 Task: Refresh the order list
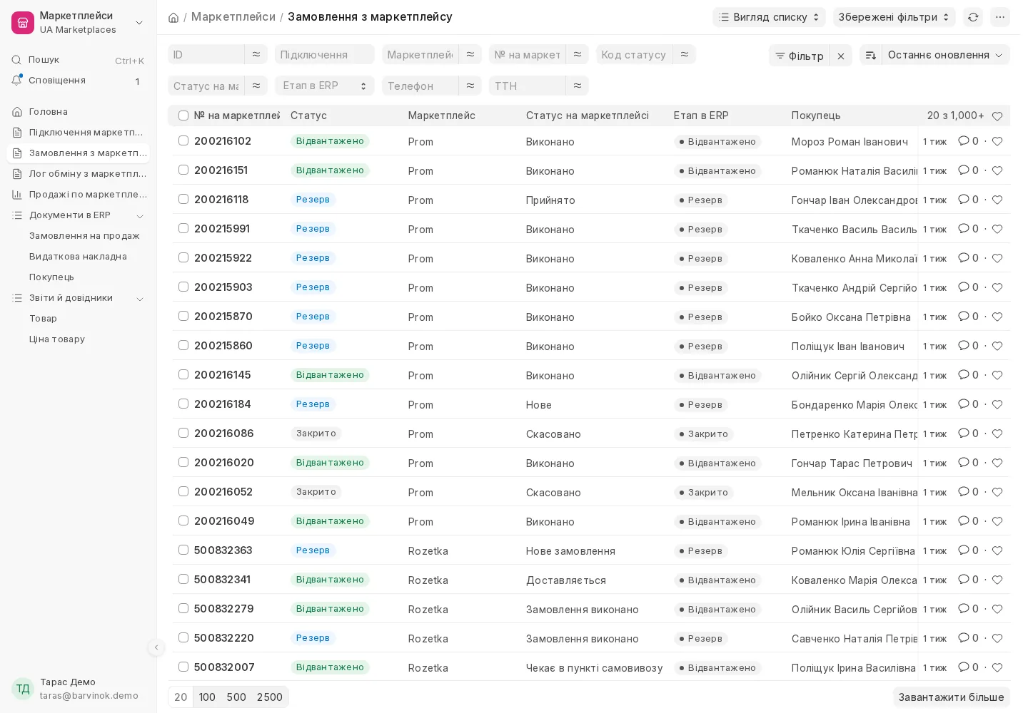click(973, 17)
